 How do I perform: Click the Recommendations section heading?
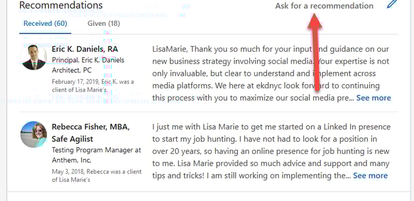[x=61, y=5]
